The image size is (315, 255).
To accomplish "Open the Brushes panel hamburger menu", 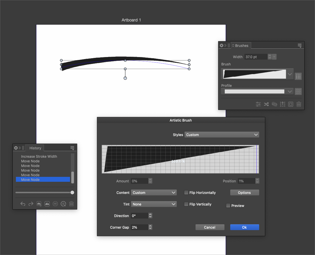I will [300, 45].
